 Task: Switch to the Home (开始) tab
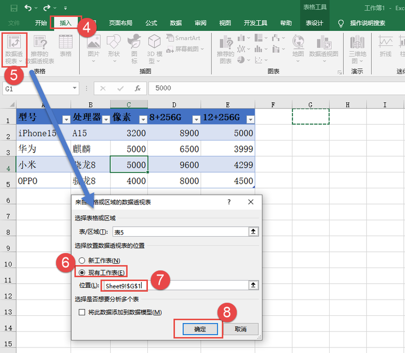point(41,23)
